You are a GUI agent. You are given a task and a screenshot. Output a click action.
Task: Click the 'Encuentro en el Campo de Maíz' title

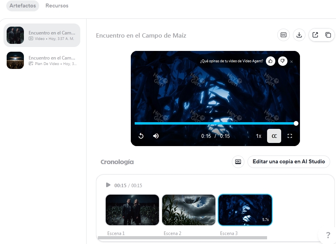tap(141, 36)
